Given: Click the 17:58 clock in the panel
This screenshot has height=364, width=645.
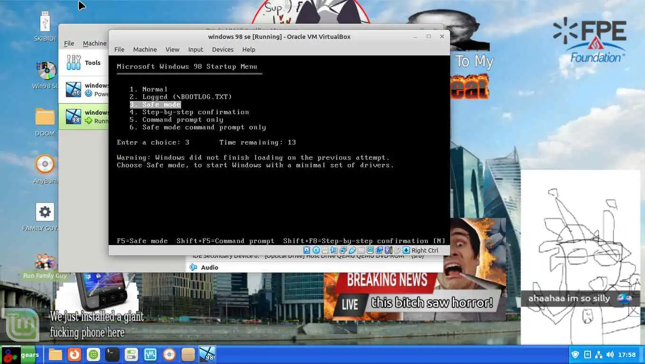Looking at the screenshot, I should [x=627, y=355].
